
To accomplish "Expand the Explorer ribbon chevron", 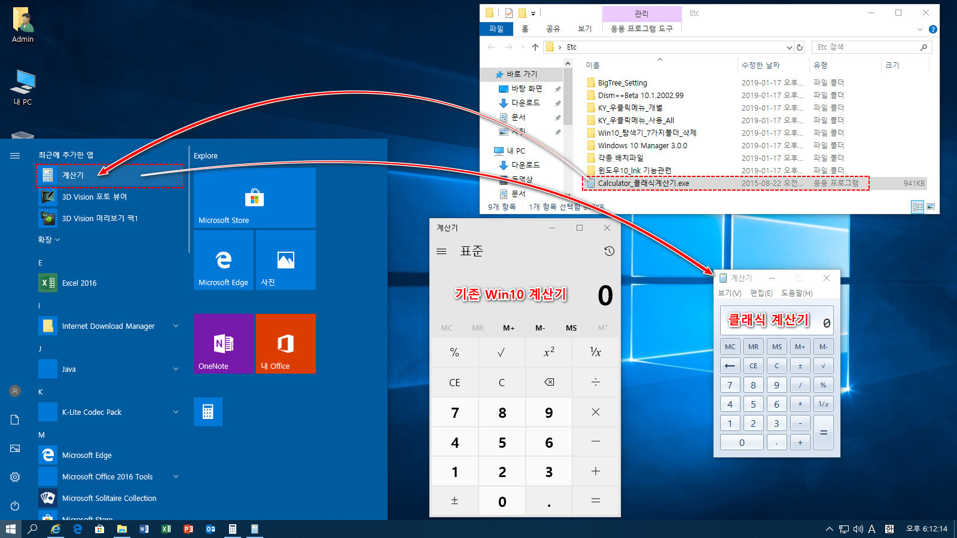I will tap(920, 29).
